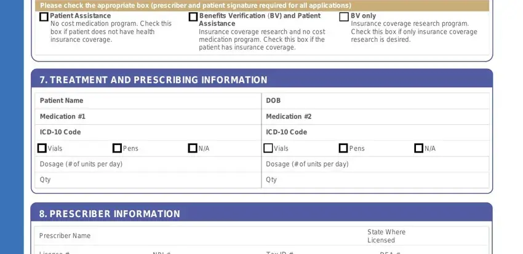The height and width of the screenshot is (254, 523).
Task: Click Qty field for Medication #2
Action: click(x=375, y=180)
